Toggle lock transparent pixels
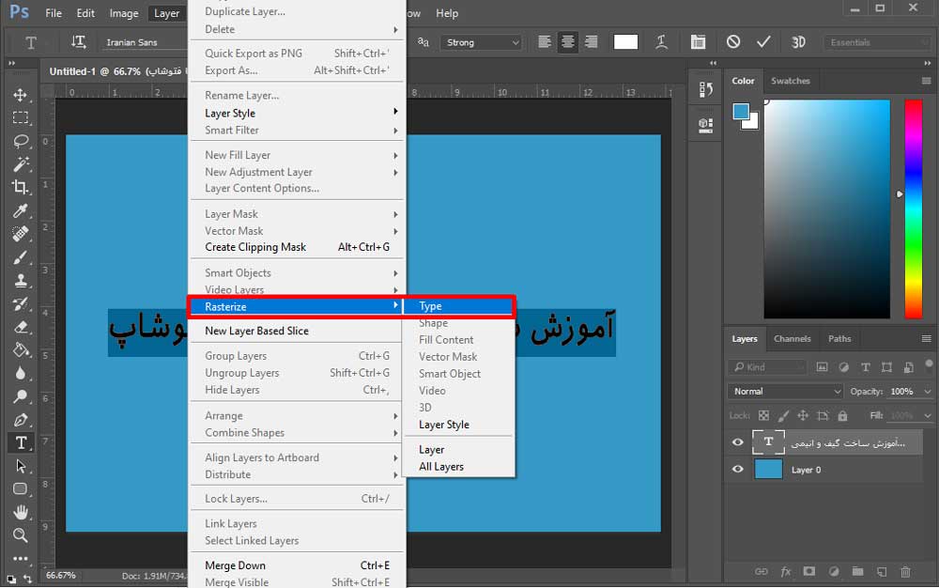Image resolution: width=939 pixels, height=588 pixels. coord(763,415)
